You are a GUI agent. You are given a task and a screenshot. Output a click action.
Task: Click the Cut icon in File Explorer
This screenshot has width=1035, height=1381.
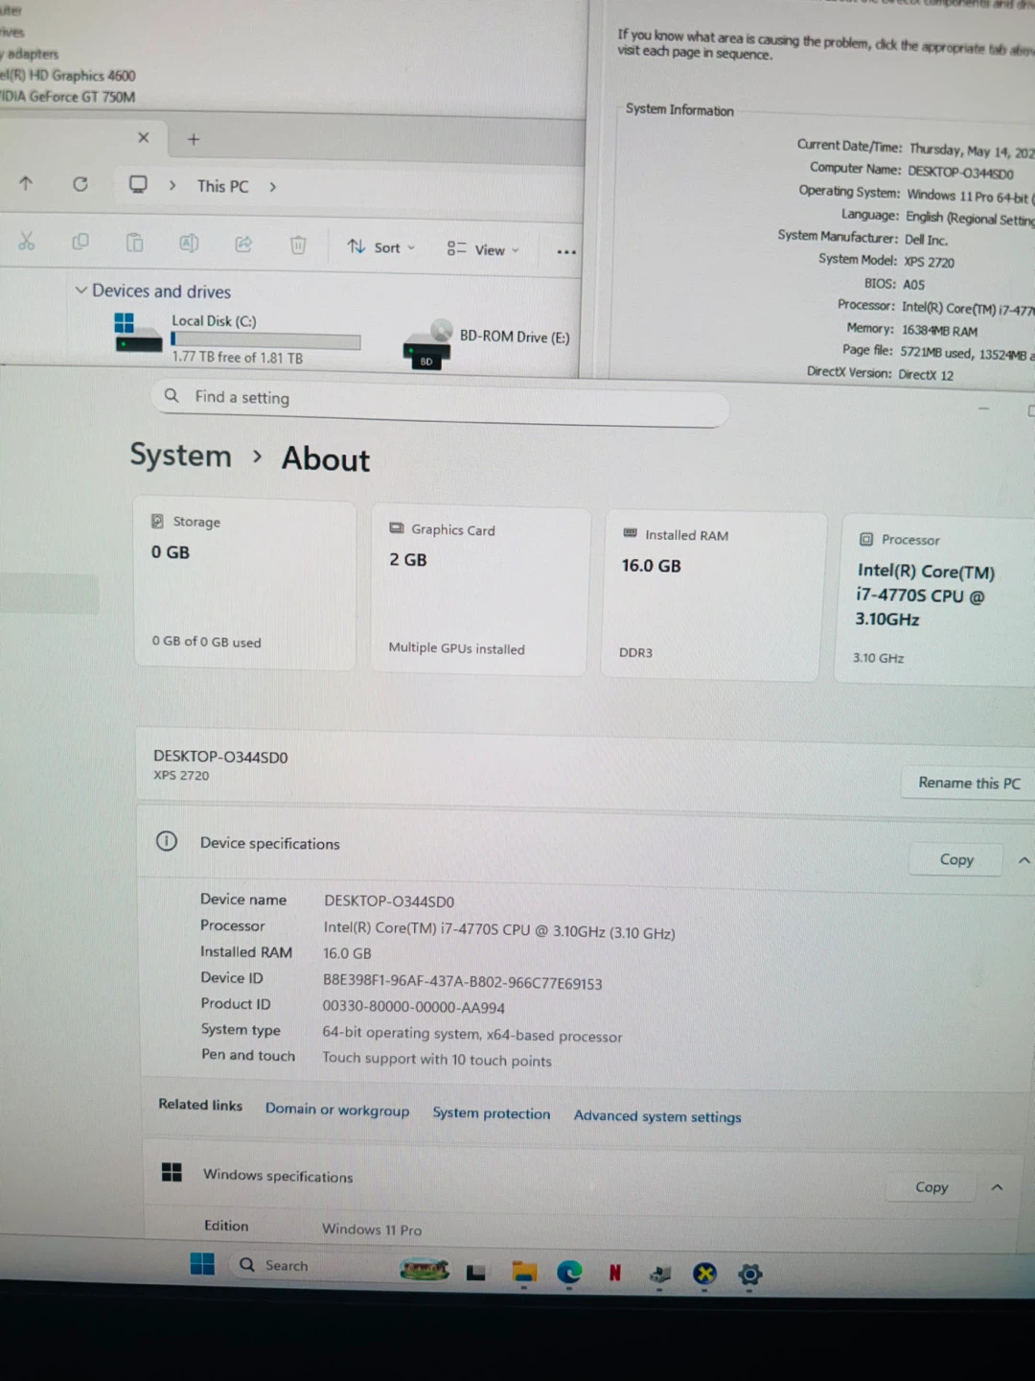click(26, 242)
